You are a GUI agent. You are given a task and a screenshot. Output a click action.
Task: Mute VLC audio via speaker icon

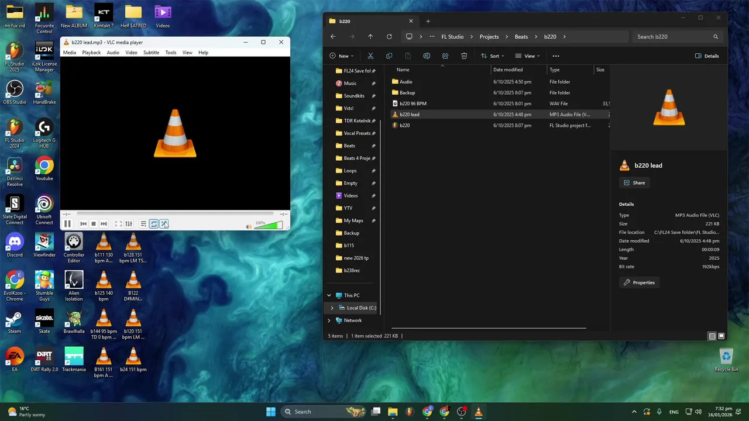pyautogui.click(x=249, y=226)
